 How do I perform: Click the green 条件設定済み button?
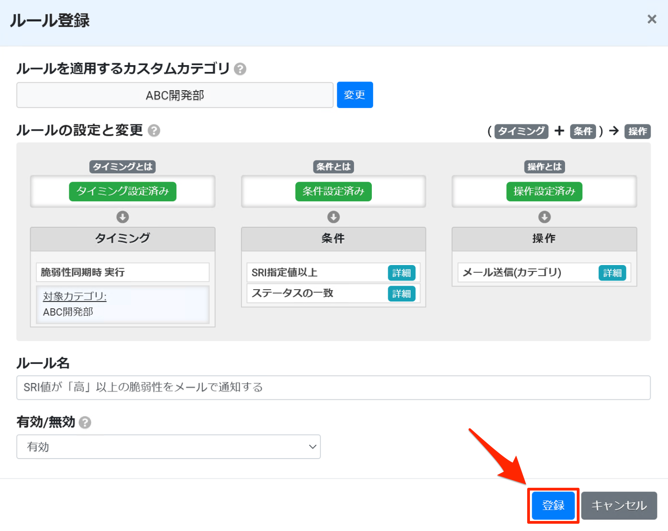334,191
